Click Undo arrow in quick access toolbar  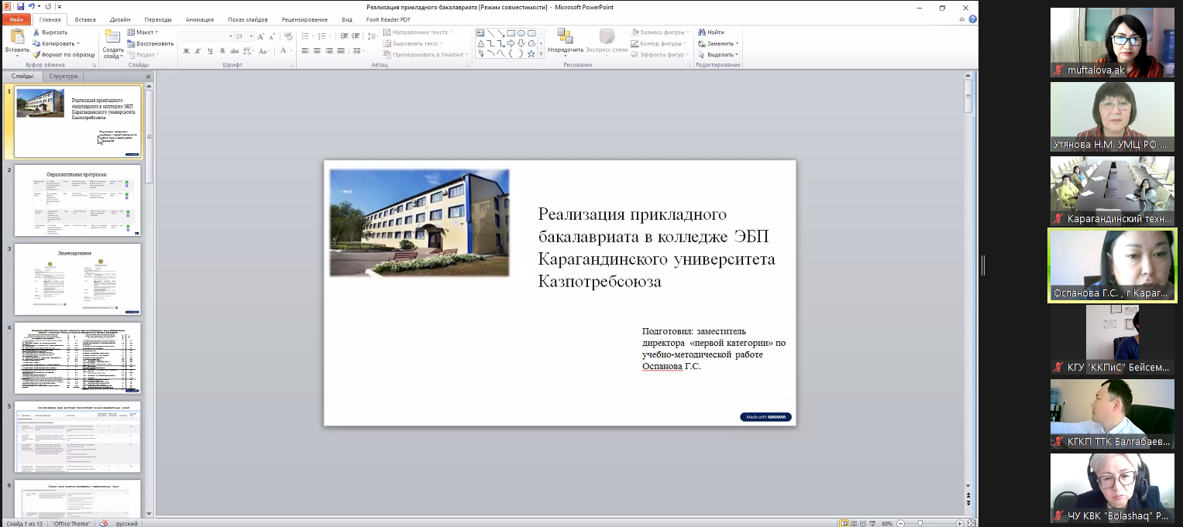point(33,6)
